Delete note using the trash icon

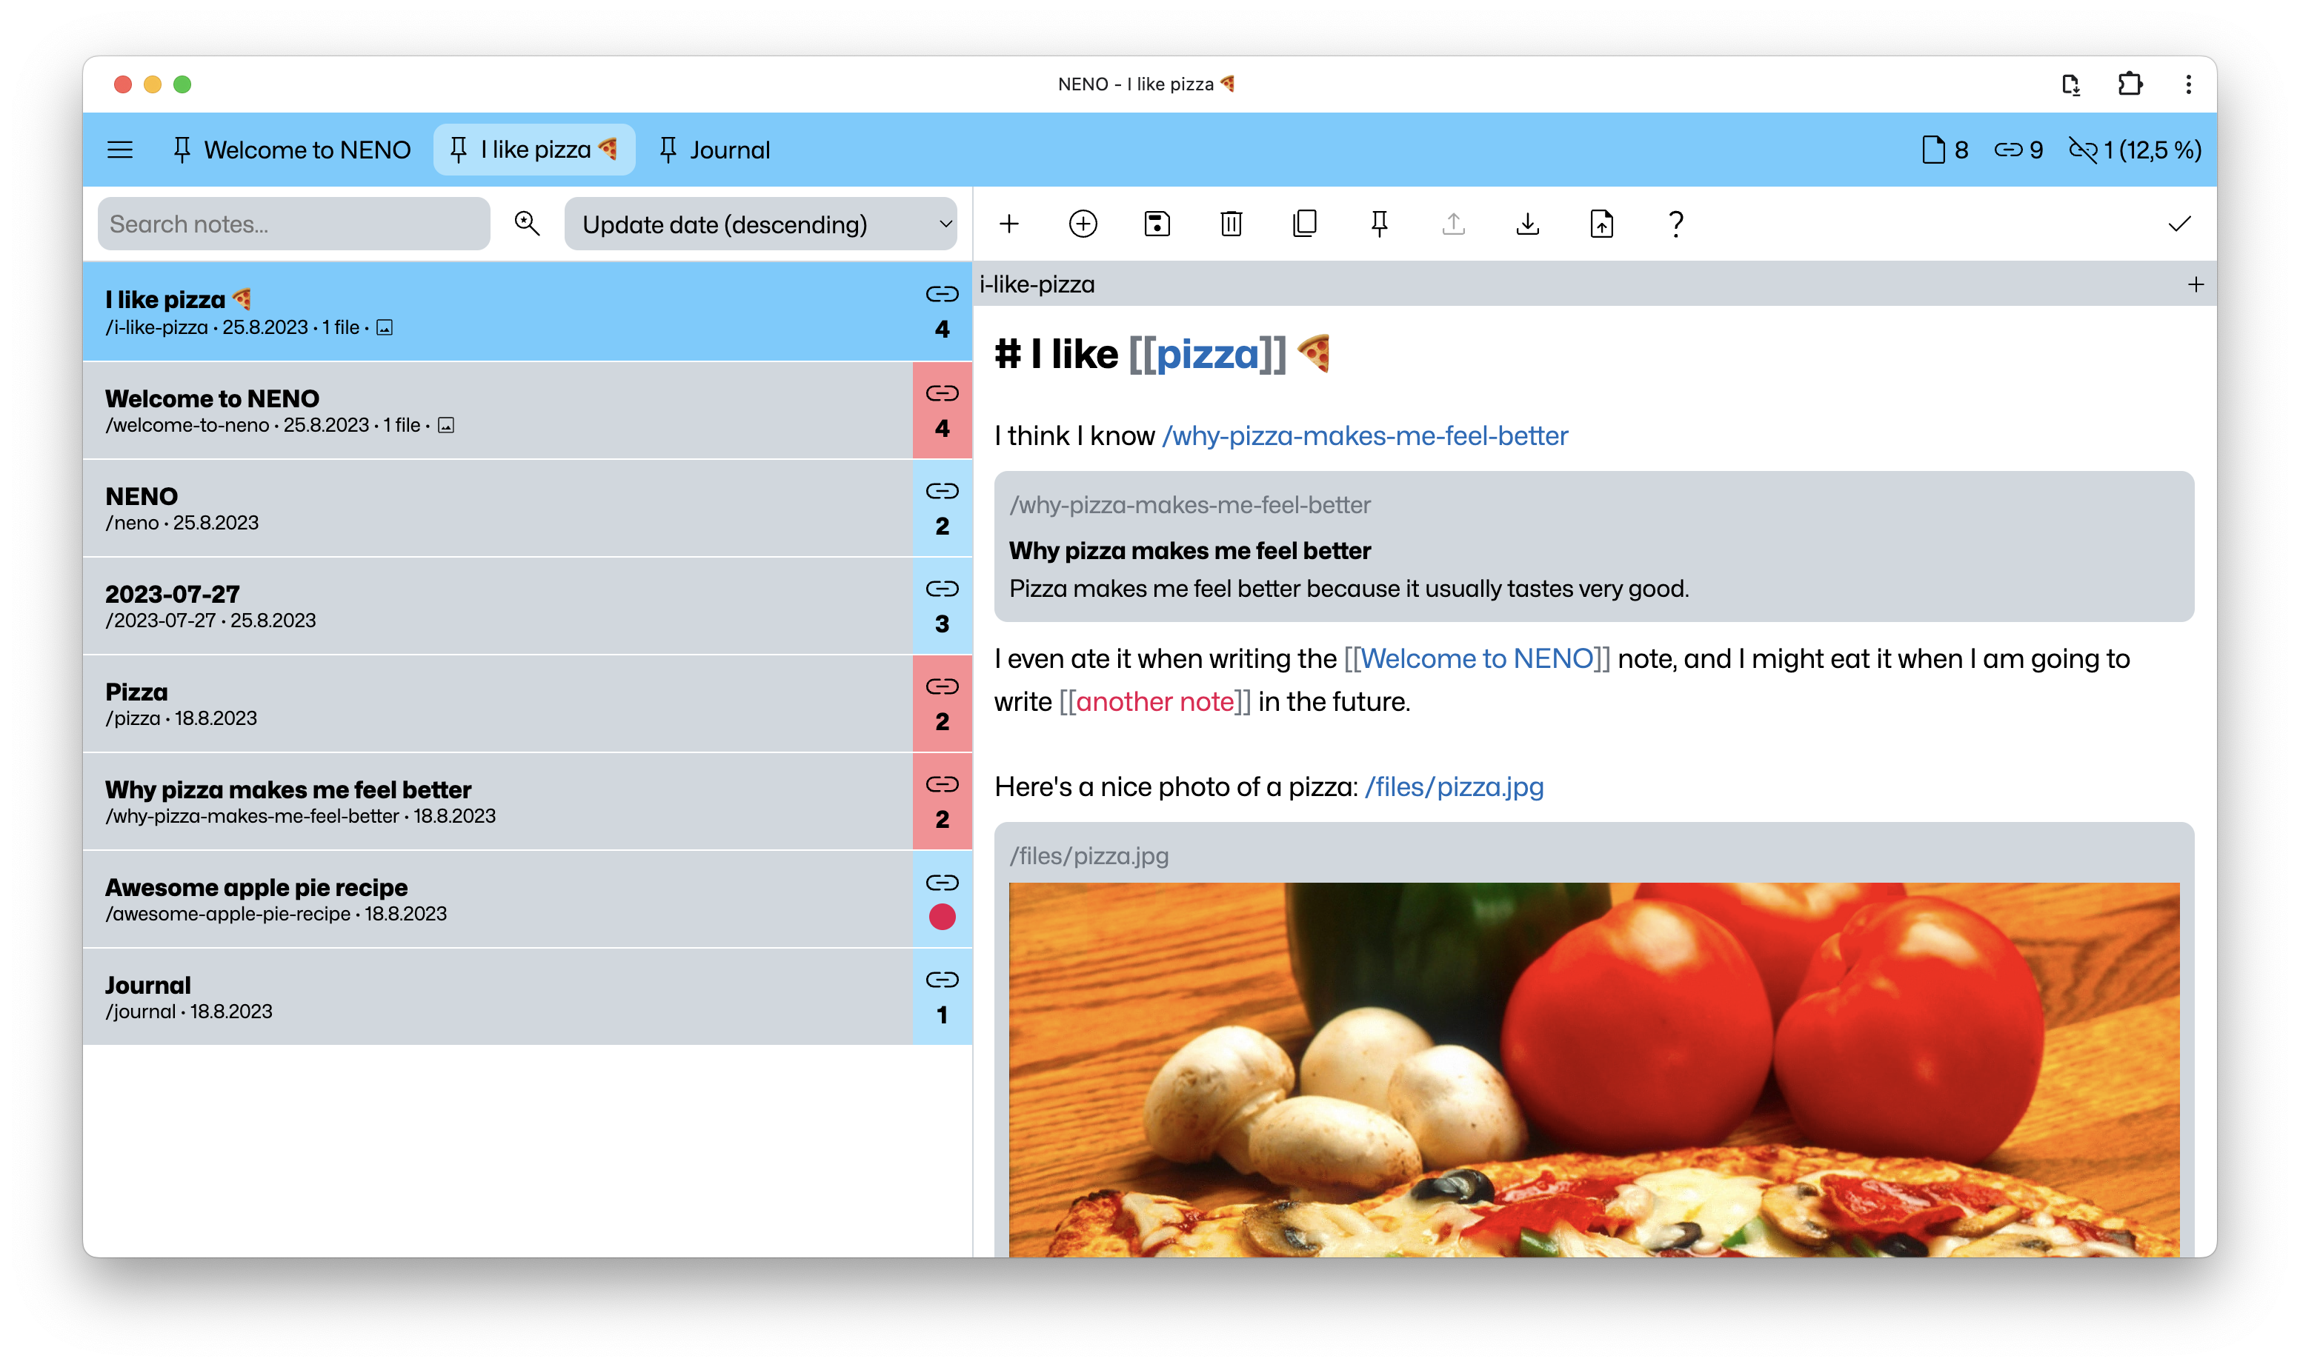click(x=1231, y=224)
